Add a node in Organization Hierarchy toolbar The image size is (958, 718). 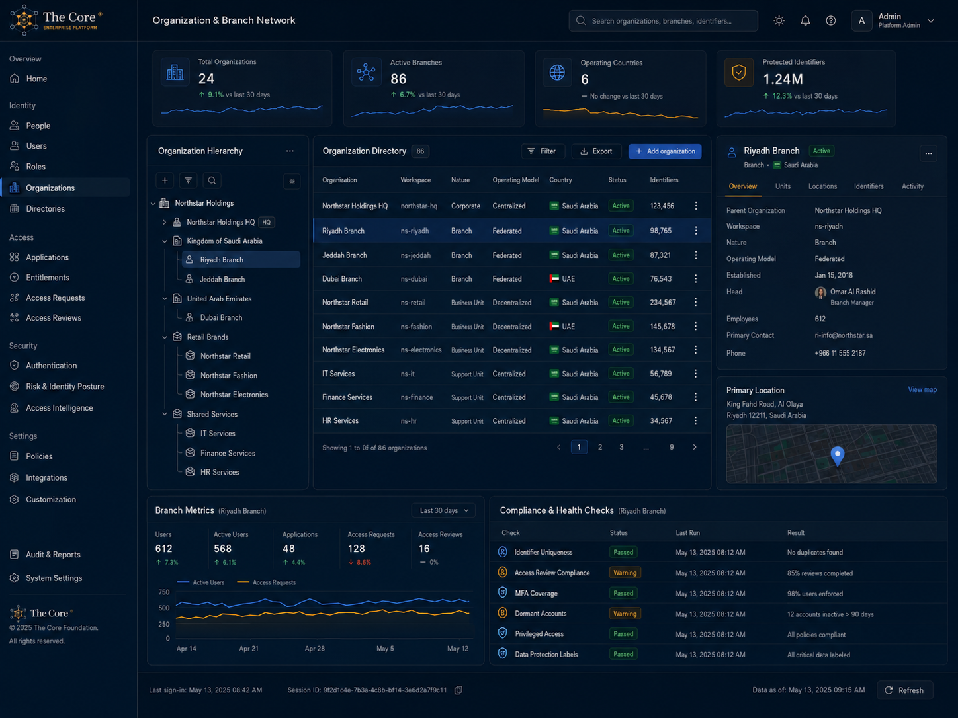point(165,180)
